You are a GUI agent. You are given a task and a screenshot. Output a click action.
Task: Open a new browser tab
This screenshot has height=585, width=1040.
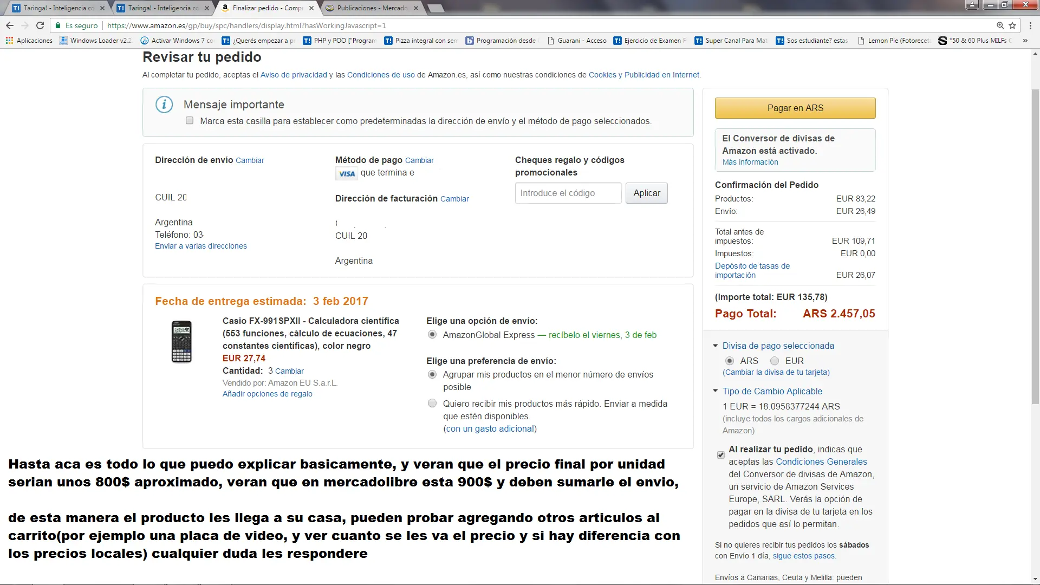[435, 8]
